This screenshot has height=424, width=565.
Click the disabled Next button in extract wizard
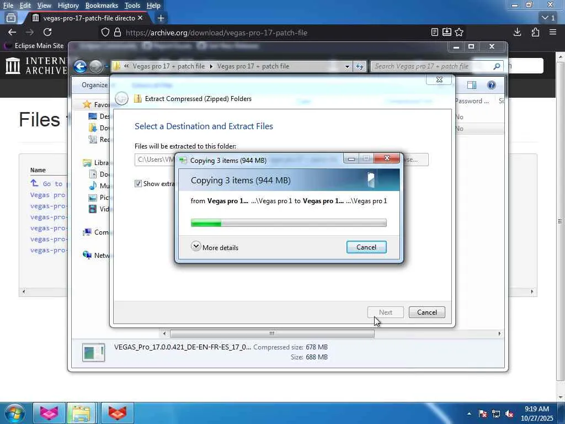[385, 312]
